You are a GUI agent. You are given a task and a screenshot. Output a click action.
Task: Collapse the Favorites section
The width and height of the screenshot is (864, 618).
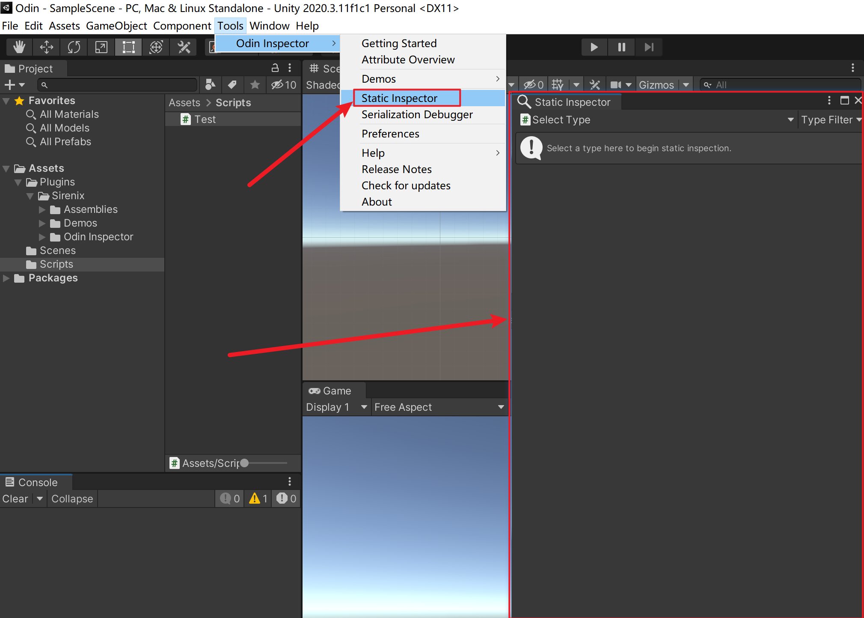pyautogui.click(x=6, y=101)
